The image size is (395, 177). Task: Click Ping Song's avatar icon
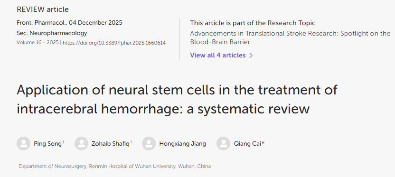tap(23, 143)
